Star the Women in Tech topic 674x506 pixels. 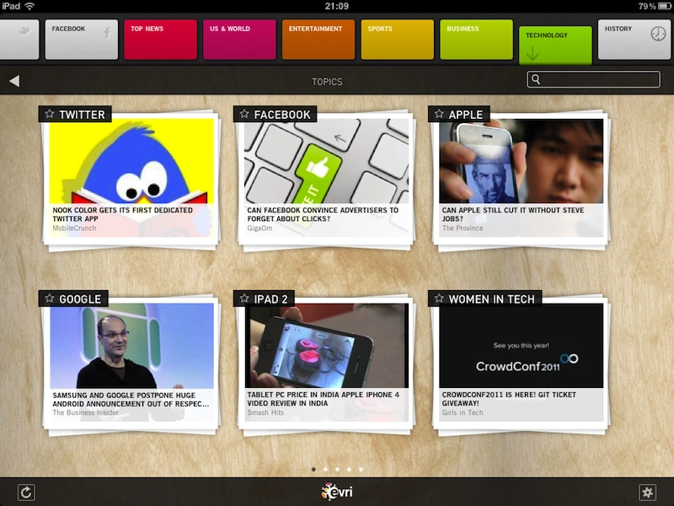click(x=439, y=299)
